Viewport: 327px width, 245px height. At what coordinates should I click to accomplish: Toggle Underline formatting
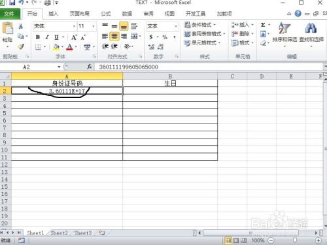tap(56, 37)
